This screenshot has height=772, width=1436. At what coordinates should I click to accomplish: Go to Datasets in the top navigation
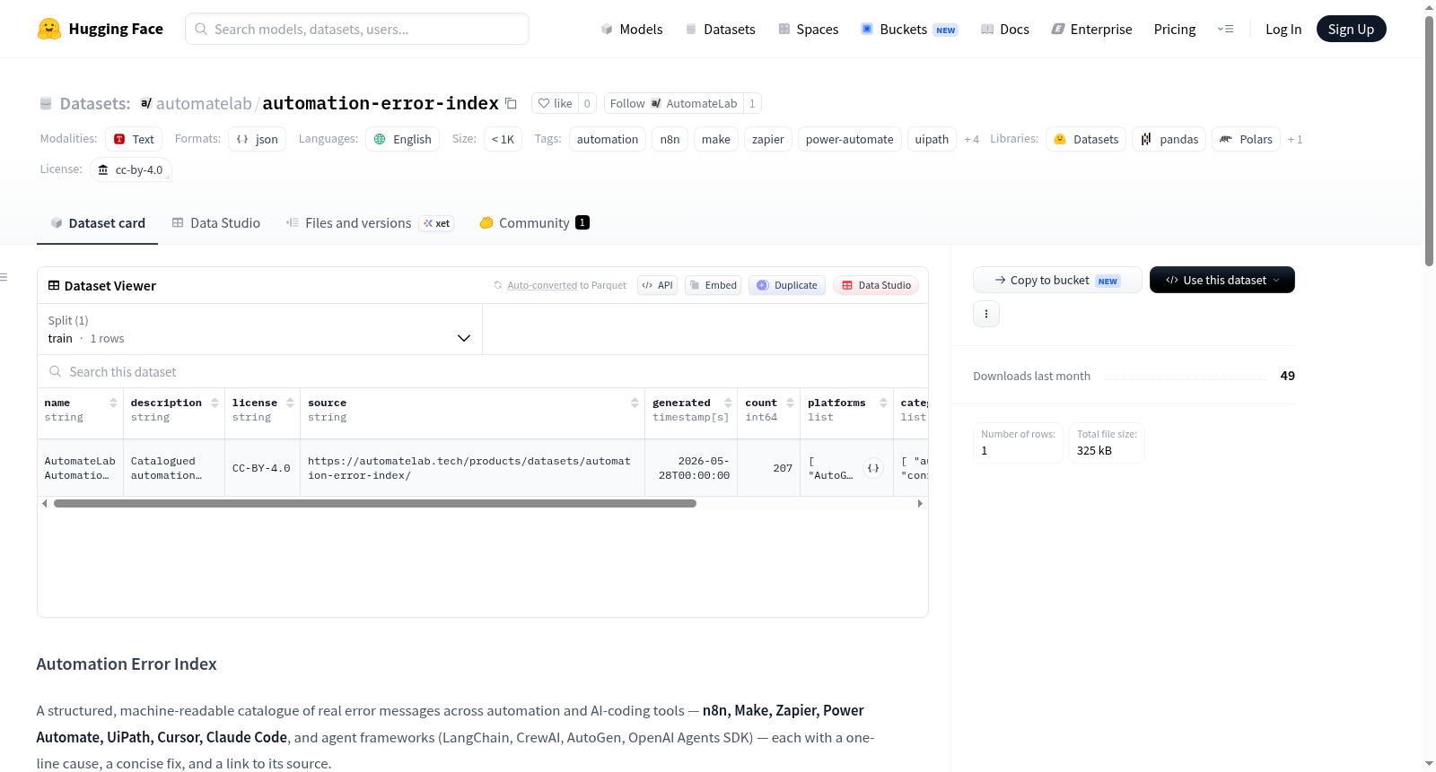pyautogui.click(x=720, y=29)
